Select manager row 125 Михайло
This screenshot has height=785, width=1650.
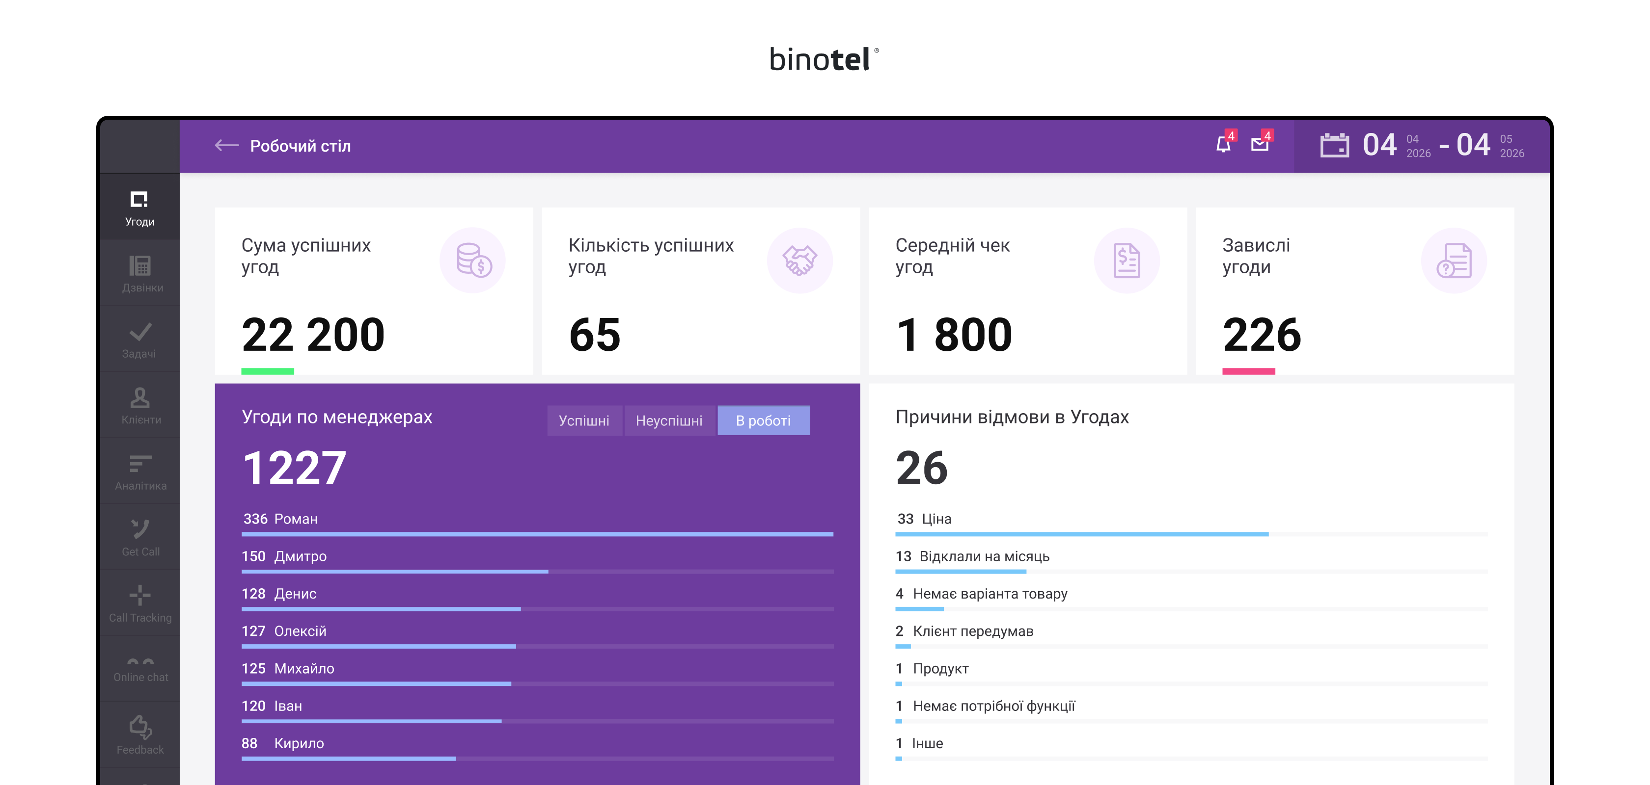[x=537, y=673]
